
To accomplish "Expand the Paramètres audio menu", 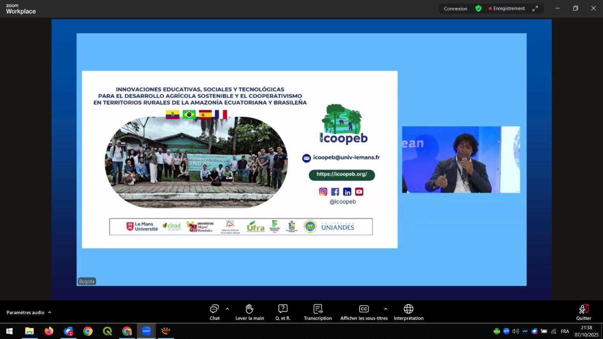I will click(x=29, y=313).
